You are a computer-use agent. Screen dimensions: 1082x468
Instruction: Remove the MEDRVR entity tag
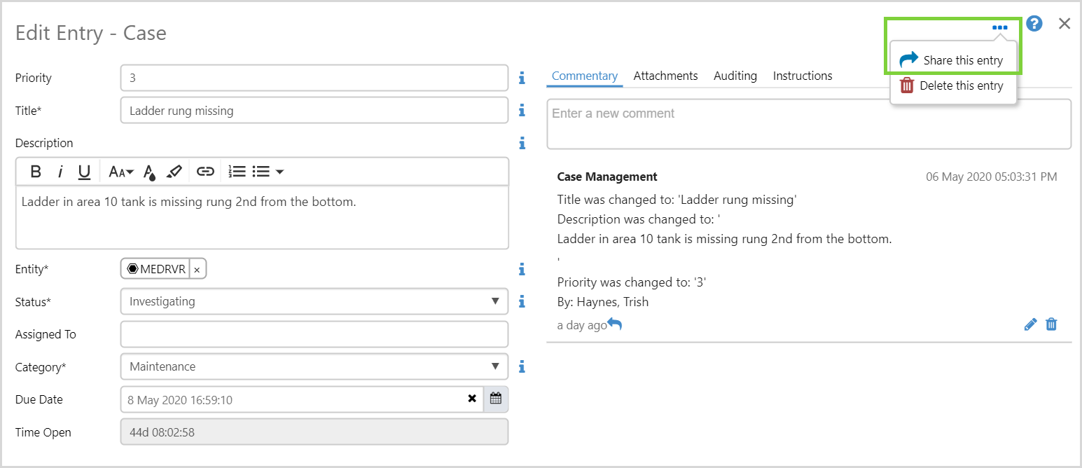click(197, 270)
